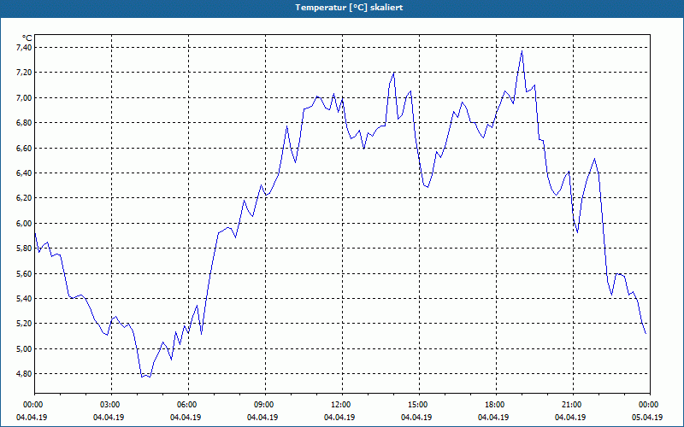Click the 04.04.19 date under 03:00
Screen dimensions: 684x427
click(x=109, y=418)
